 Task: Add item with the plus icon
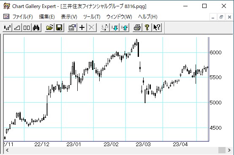(82, 27)
